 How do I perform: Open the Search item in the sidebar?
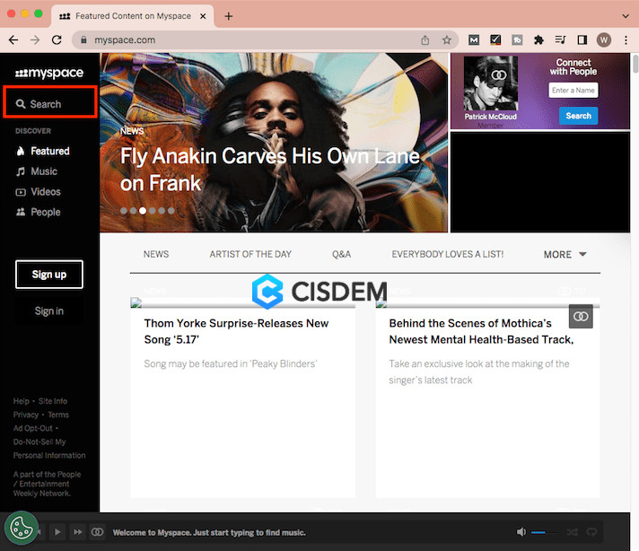tap(49, 102)
